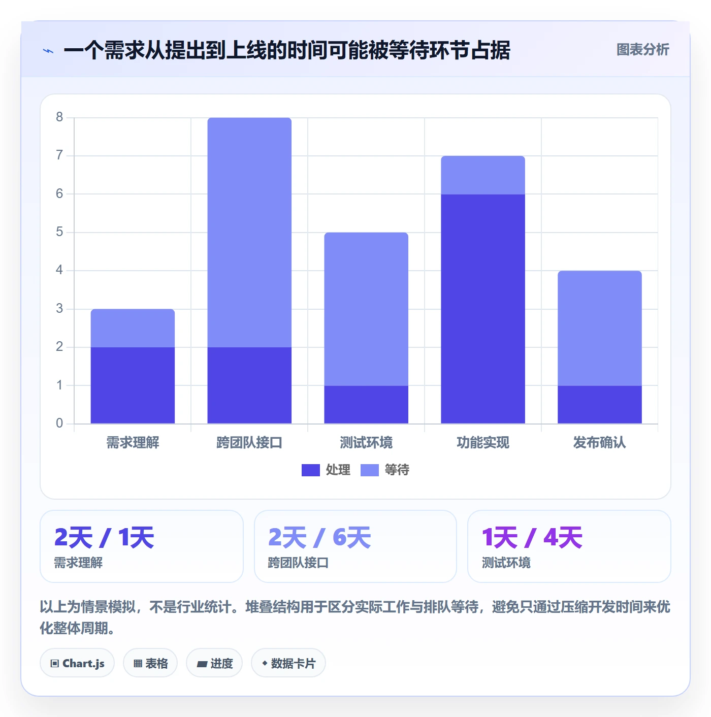
Task: Click the bar icon in the 进度 chip
Action: pyautogui.click(x=202, y=664)
